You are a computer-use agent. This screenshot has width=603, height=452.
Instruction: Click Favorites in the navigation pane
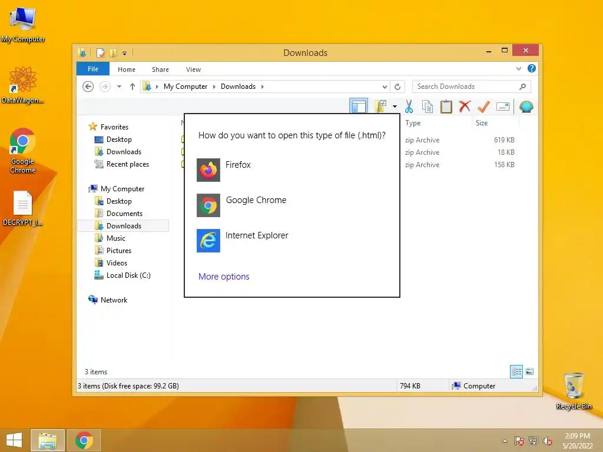click(x=114, y=127)
